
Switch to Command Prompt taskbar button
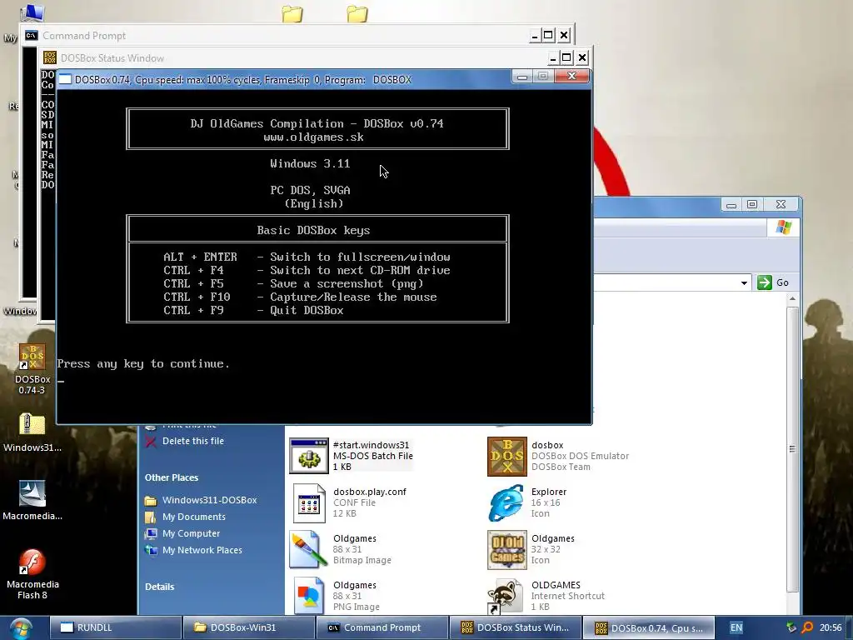click(382, 627)
